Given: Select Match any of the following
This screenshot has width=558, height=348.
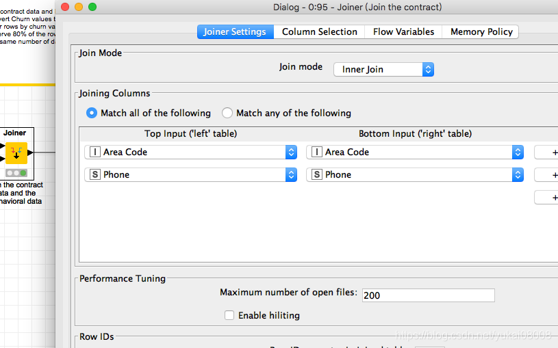Looking at the screenshot, I should [286, 113].
